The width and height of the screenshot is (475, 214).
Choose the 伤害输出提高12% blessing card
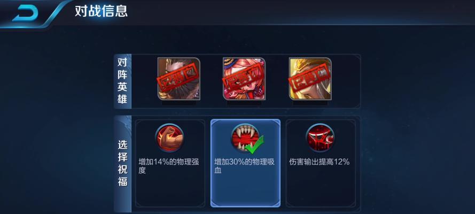point(321,163)
